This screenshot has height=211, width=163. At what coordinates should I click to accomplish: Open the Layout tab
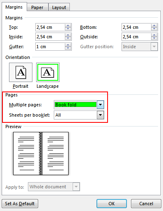(x=59, y=7)
